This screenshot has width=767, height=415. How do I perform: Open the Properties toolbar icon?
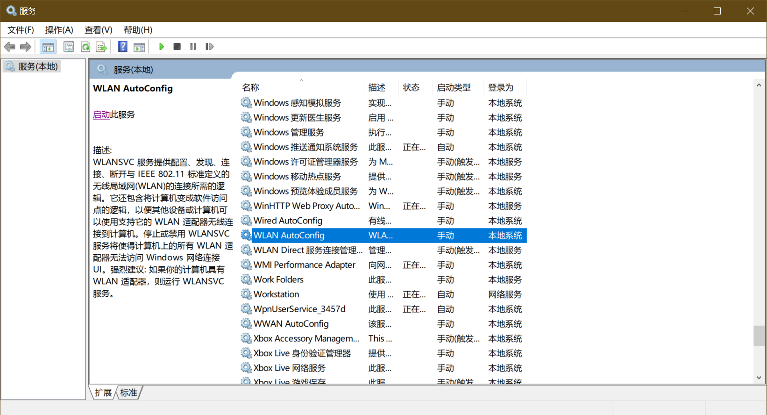(69, 47)
